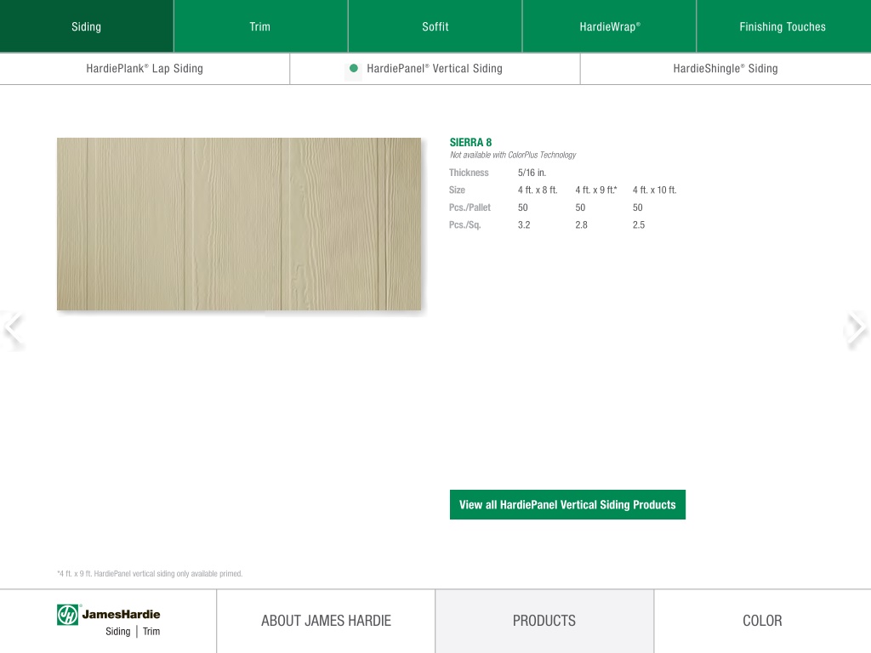The width and height of the screenshot is (871, 653).
Task: Click the SIERRA 8 product title
Action: click(x=470, y=142)
